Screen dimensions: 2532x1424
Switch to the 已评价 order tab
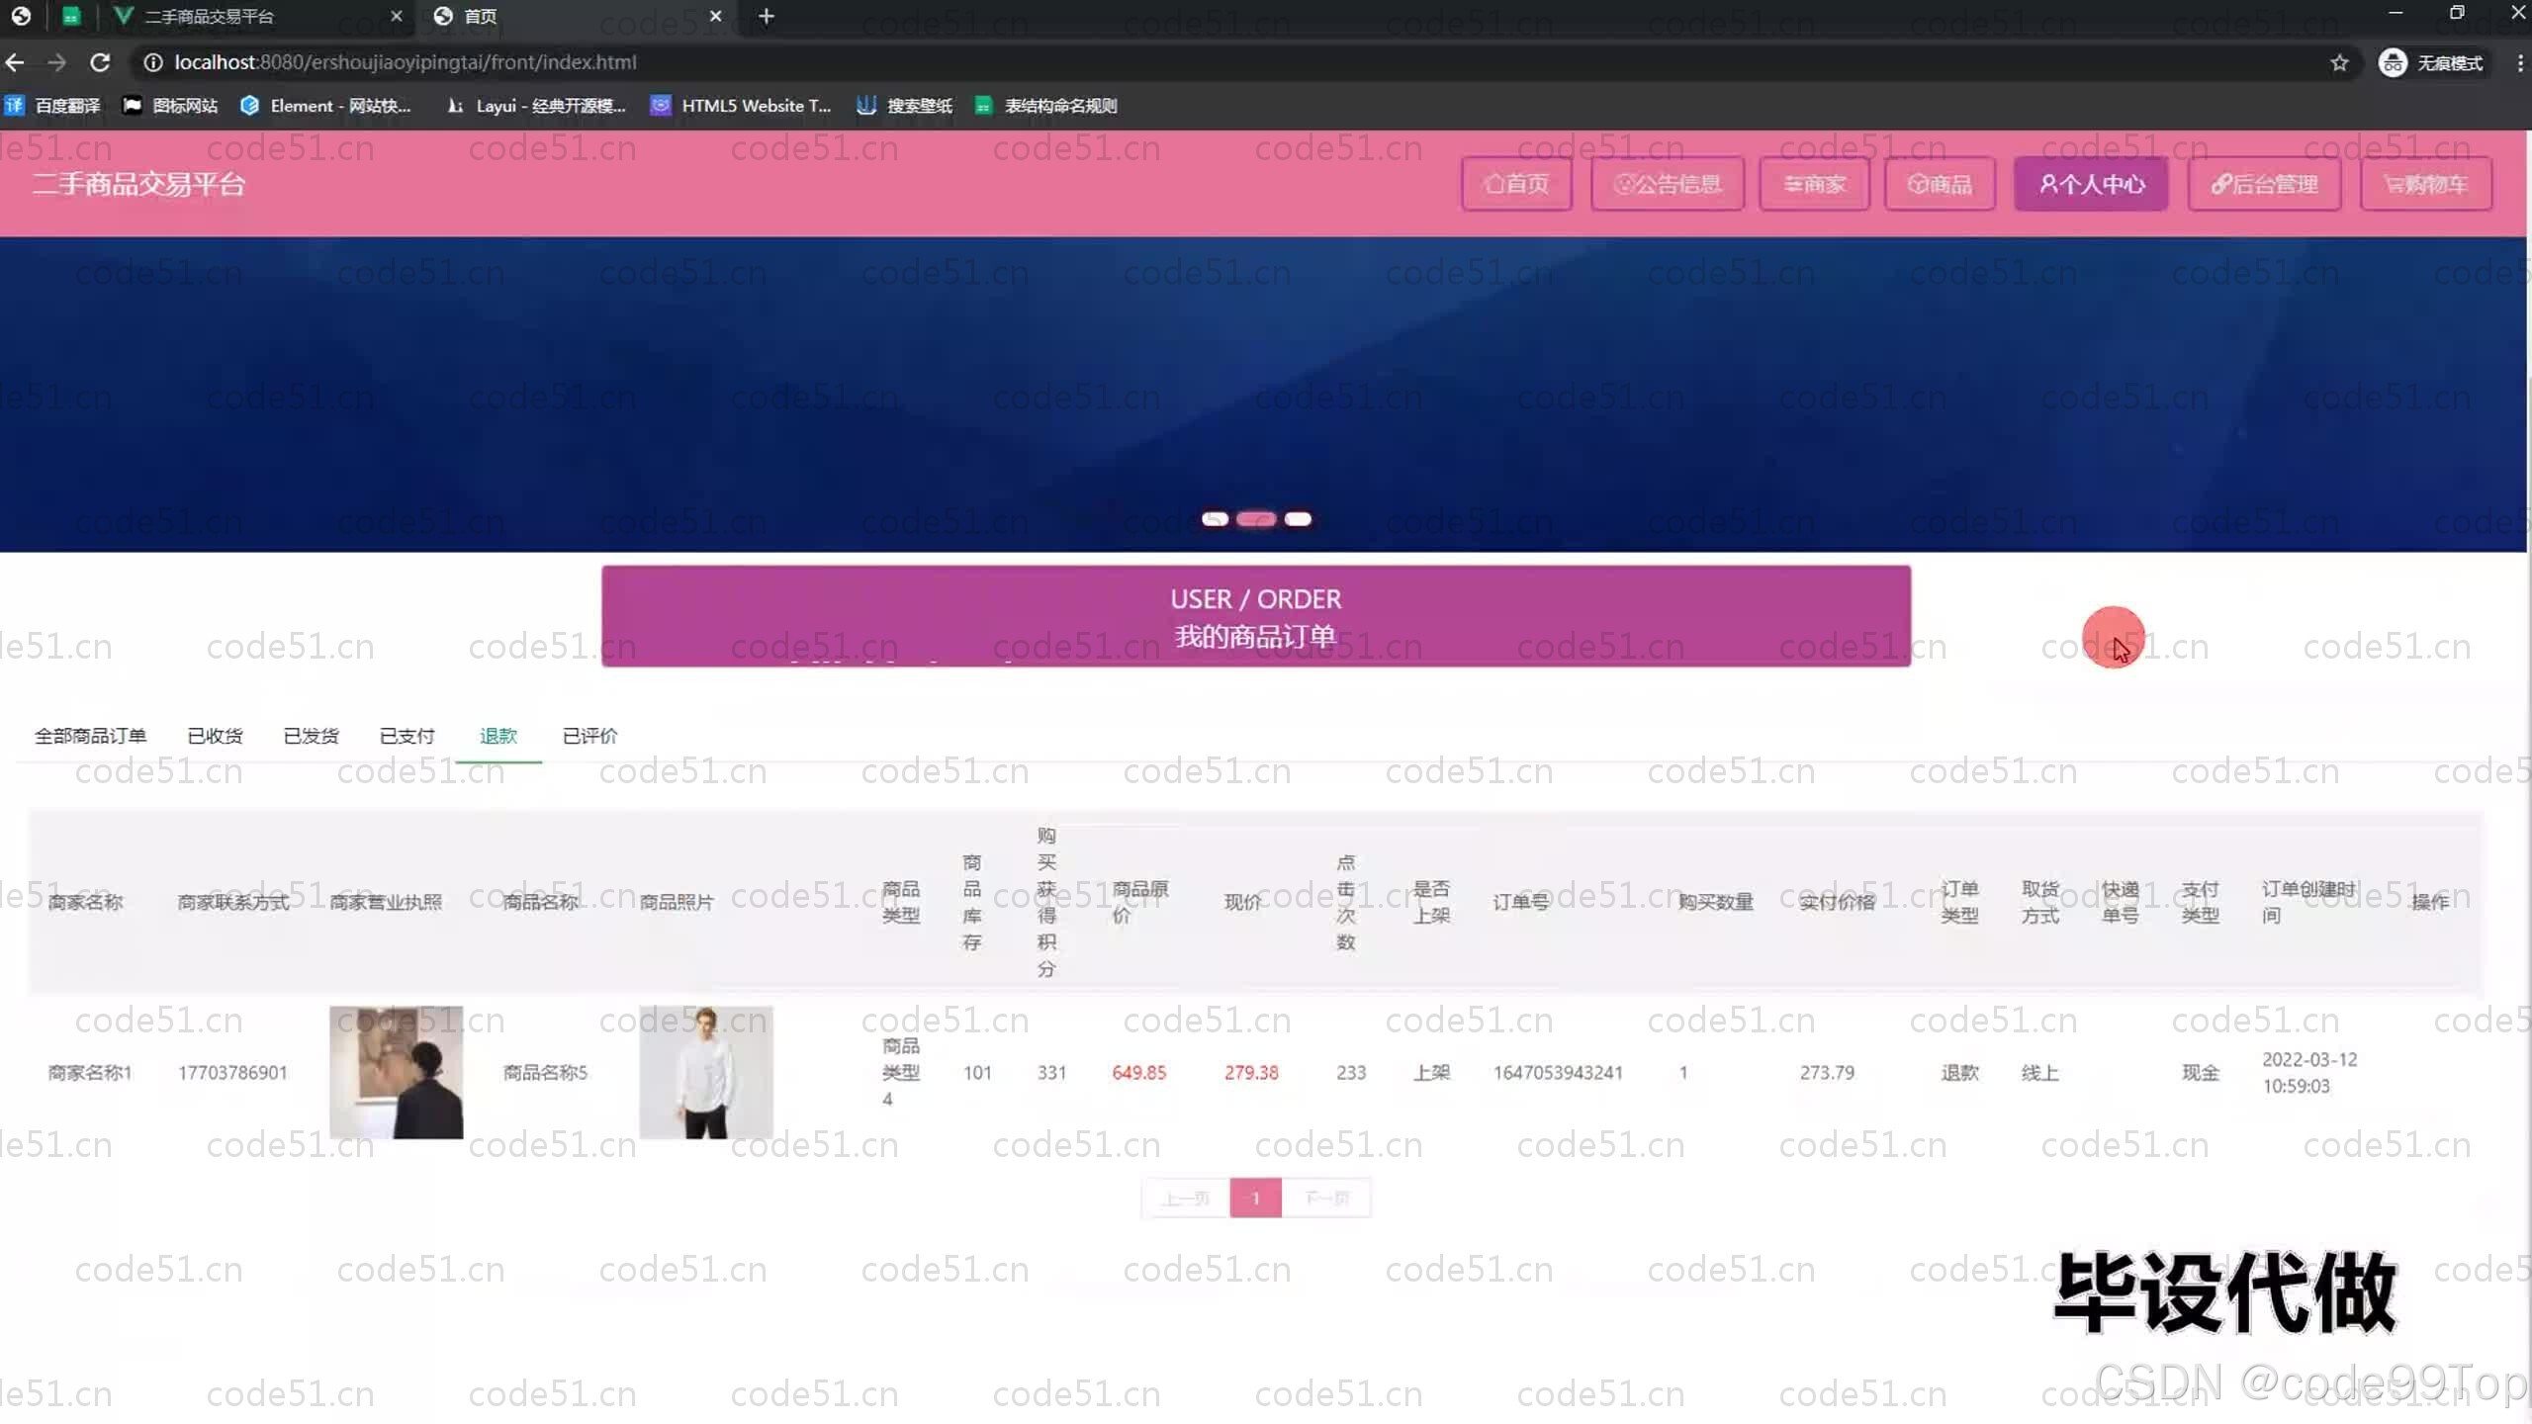coord(589,736)
